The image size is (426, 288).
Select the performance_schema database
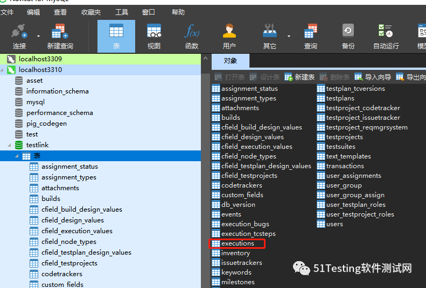point(59,113)
